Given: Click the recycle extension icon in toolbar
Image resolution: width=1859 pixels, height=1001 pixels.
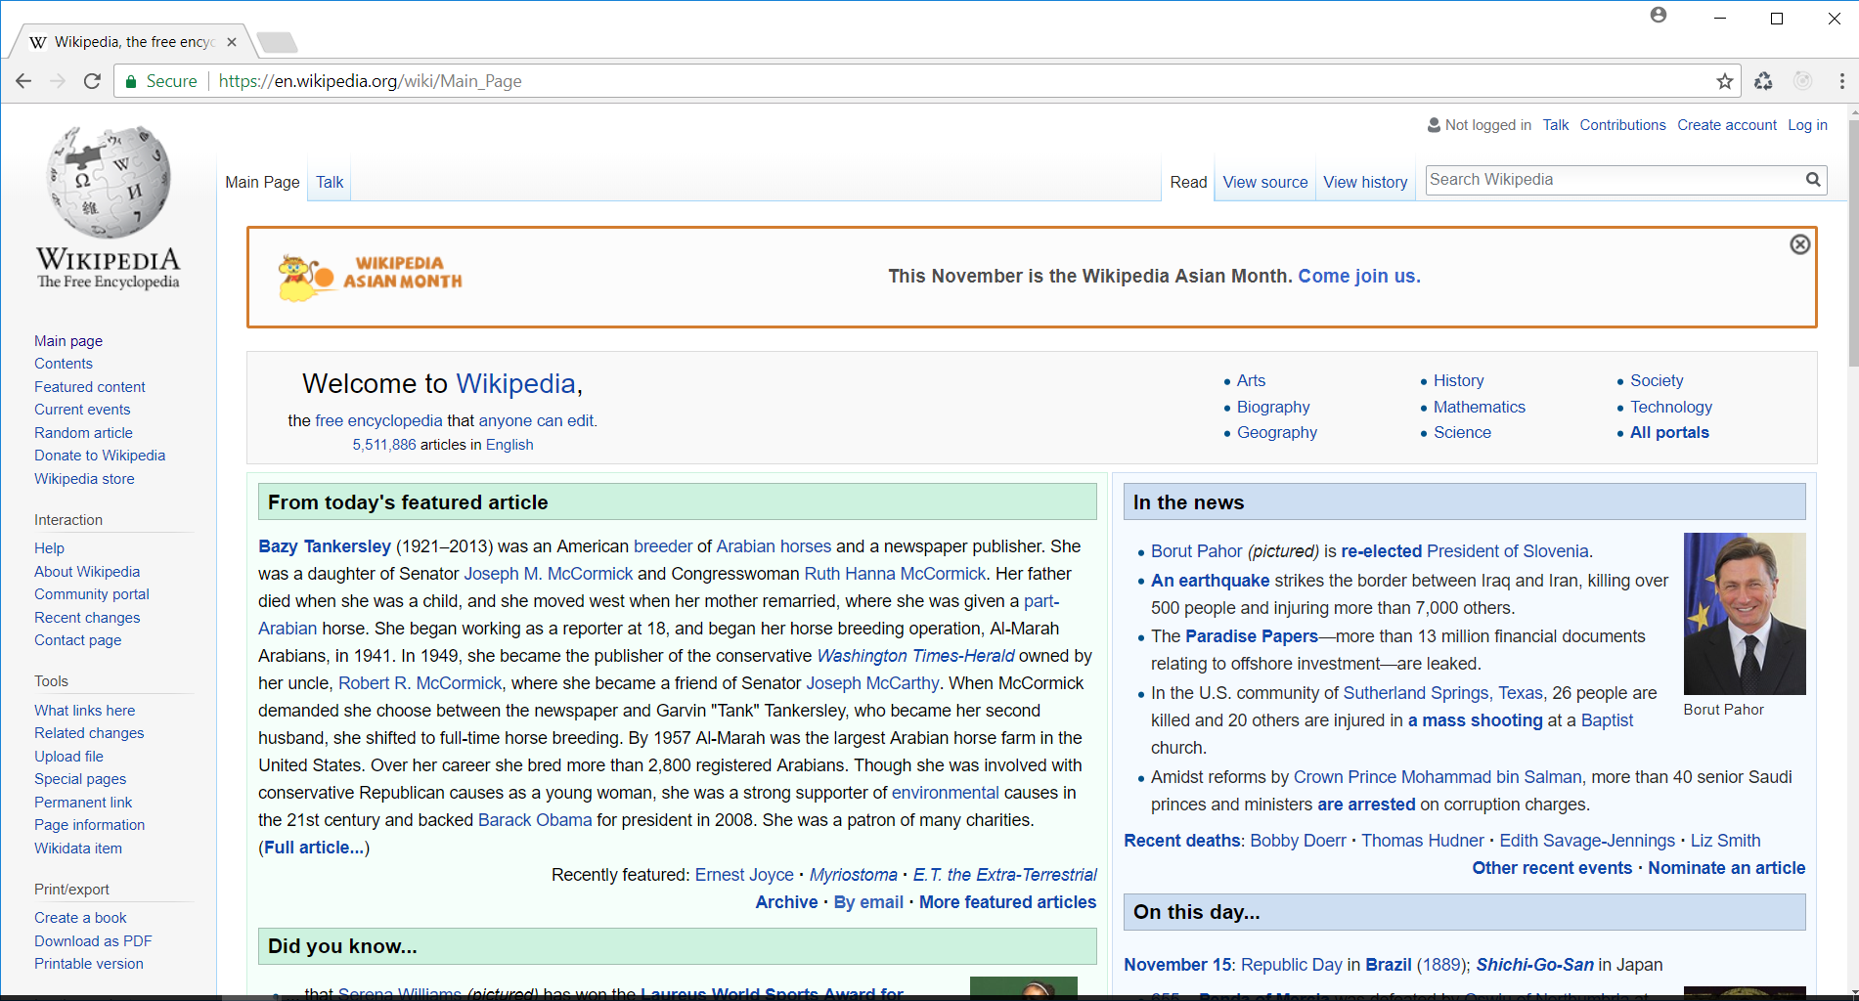Looking at the screenshot, I should [1763, 81].
